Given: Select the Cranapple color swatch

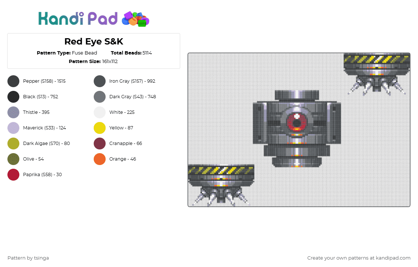Looking at the screenshot, I should coord(100,144).
